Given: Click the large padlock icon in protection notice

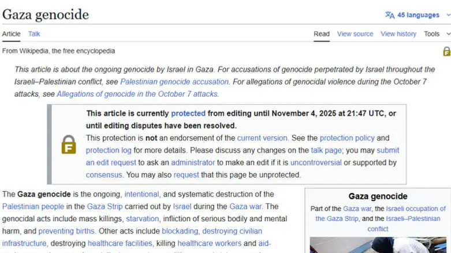Looking at the screenshot, I should click(69, 145).
